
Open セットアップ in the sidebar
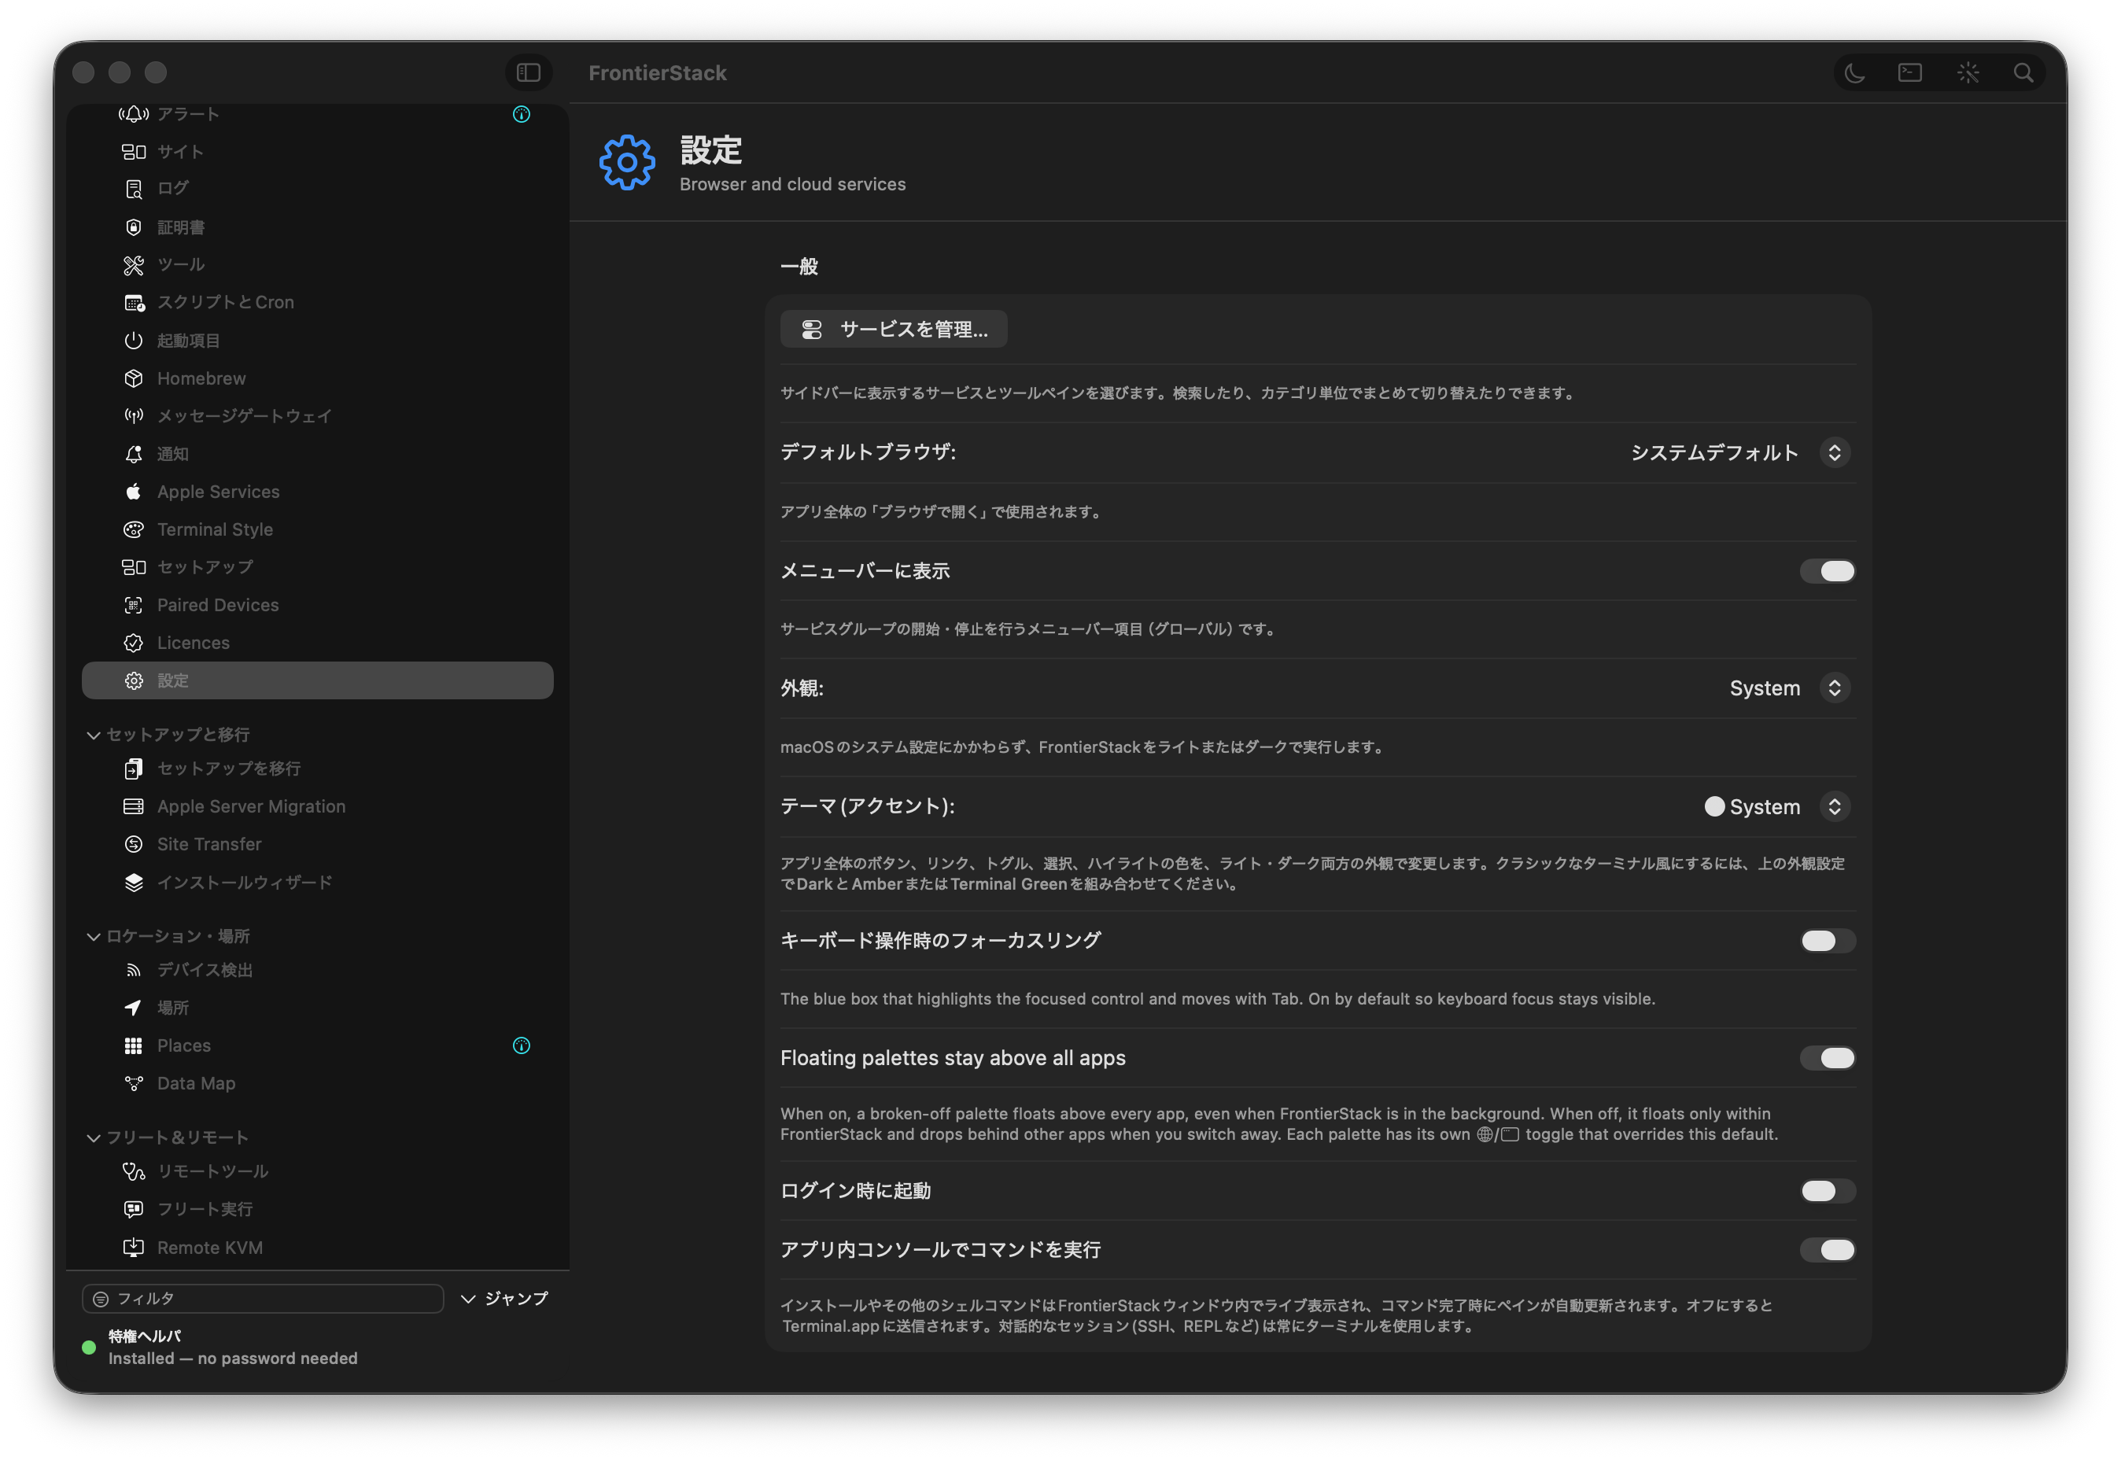[317, 567]
